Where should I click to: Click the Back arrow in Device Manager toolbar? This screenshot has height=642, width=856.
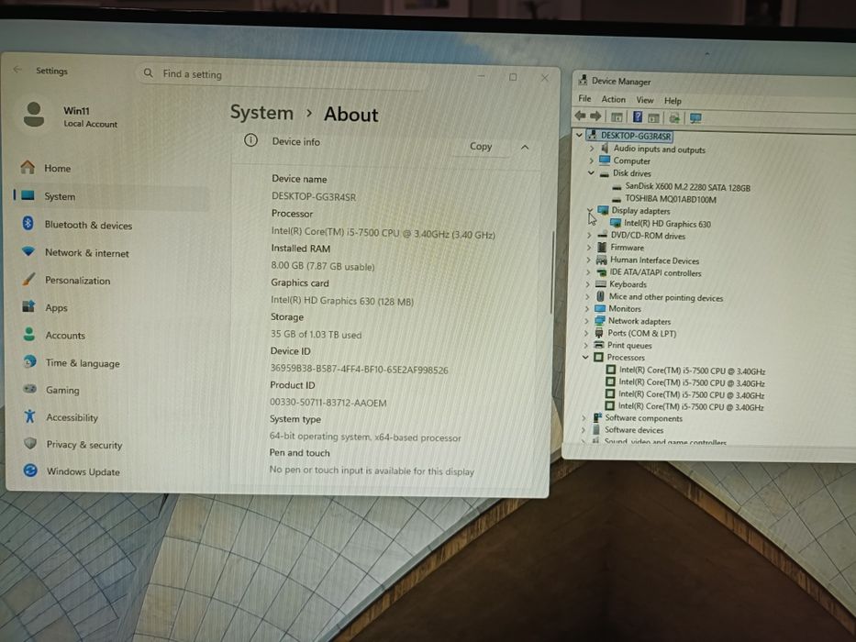click(581, 116)
